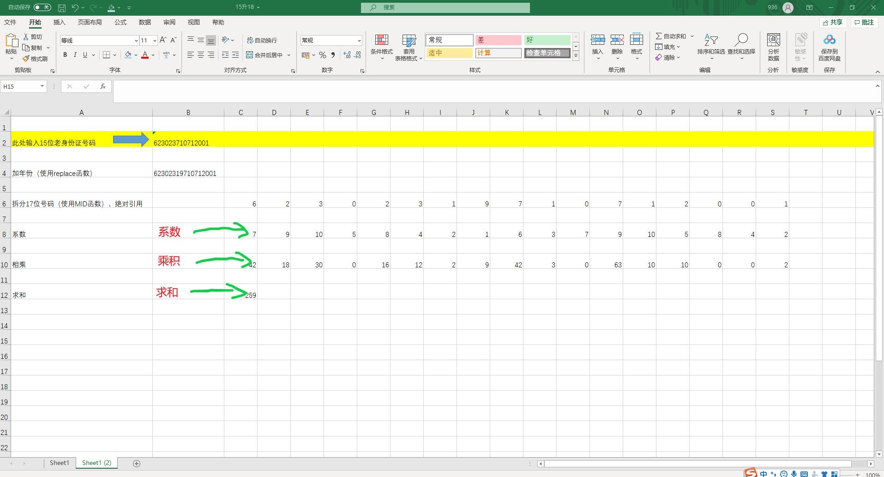Apply the Good (好) green cell style
Viewport: 884px width, 477px height.
coord(547,40)
